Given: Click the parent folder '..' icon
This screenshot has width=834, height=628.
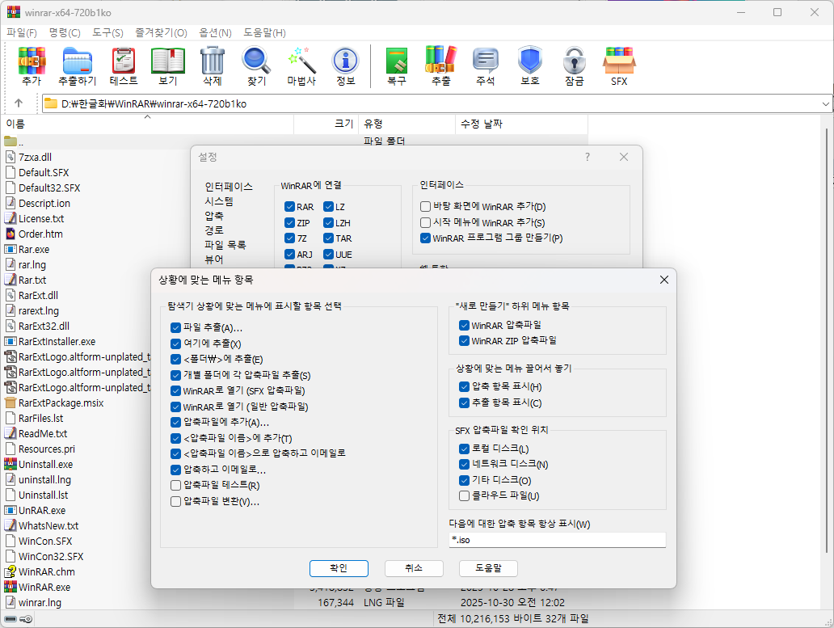Looking at the screenshot, I should tap(11, 141).
